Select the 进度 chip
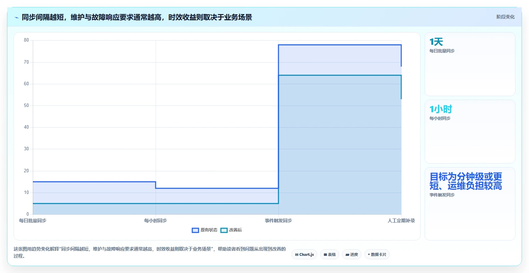Image resolution: width=529 pixels, height=273 pixels. [x=352, y=254]
